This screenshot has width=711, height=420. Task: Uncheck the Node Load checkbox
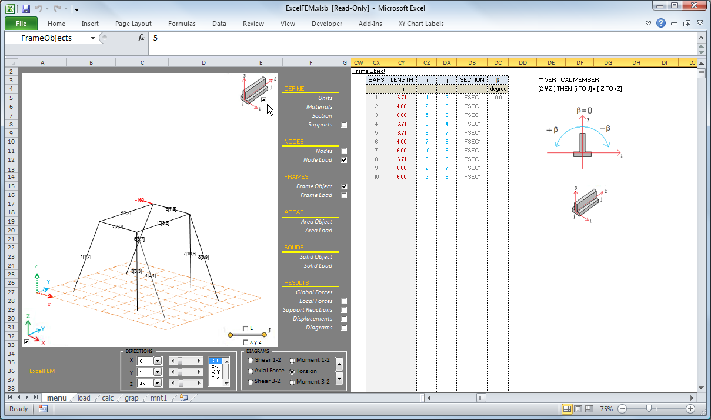[x=344, y=160]
